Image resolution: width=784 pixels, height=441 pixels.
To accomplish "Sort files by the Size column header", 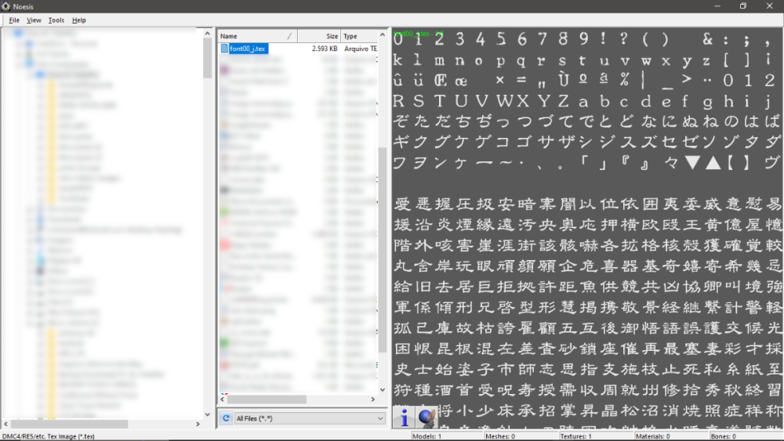I will click(319, 36).
